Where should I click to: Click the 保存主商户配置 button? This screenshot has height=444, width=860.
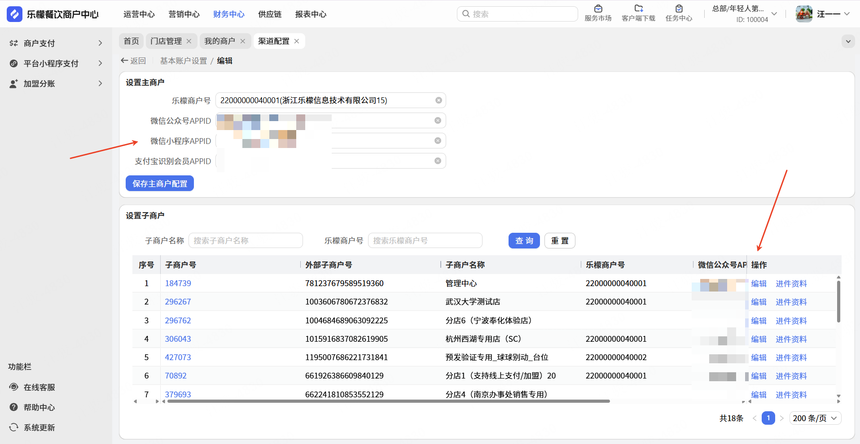click(160, 183)
